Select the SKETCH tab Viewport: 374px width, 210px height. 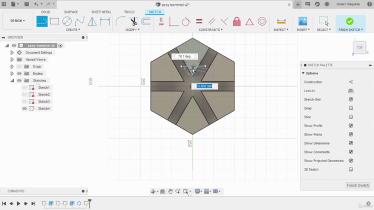click(154, 12)
